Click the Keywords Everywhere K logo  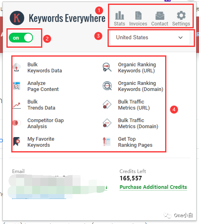click(17, 18)
